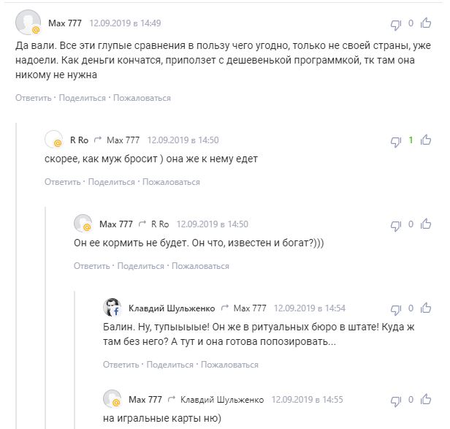Dislike Max 777's 14:55 reply
The image size is (450, 429).
[397, 400]
